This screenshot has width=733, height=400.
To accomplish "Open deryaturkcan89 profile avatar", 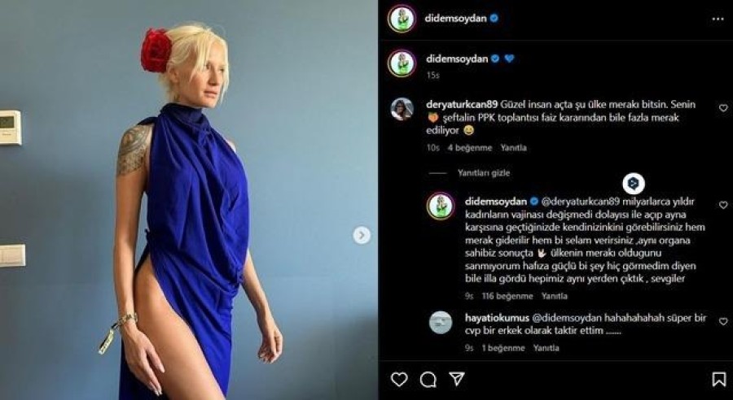I will coord(402,109).
